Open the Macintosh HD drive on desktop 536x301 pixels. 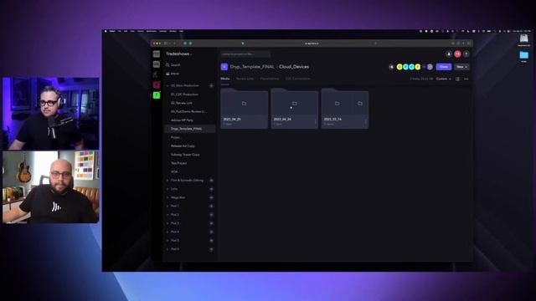coord(523,39)
